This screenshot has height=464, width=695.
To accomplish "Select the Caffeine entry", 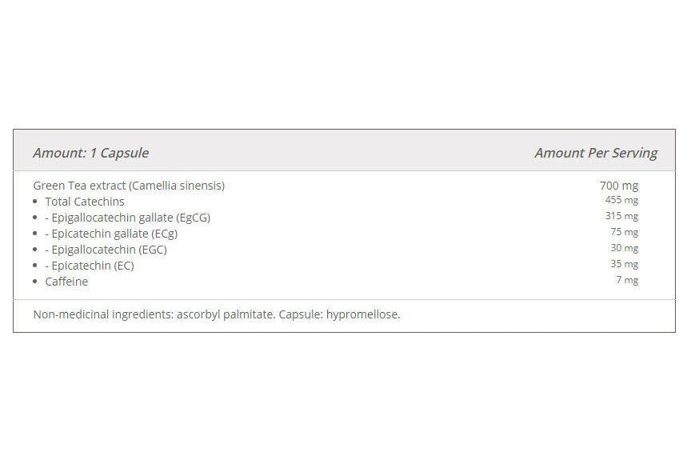I will tap(66, 282).
